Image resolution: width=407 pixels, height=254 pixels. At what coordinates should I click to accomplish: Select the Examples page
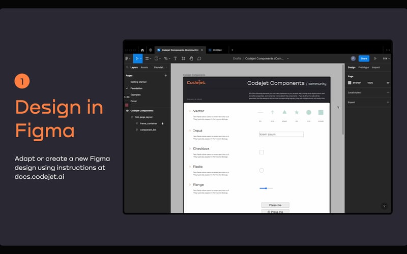click(x=135, y=95)
